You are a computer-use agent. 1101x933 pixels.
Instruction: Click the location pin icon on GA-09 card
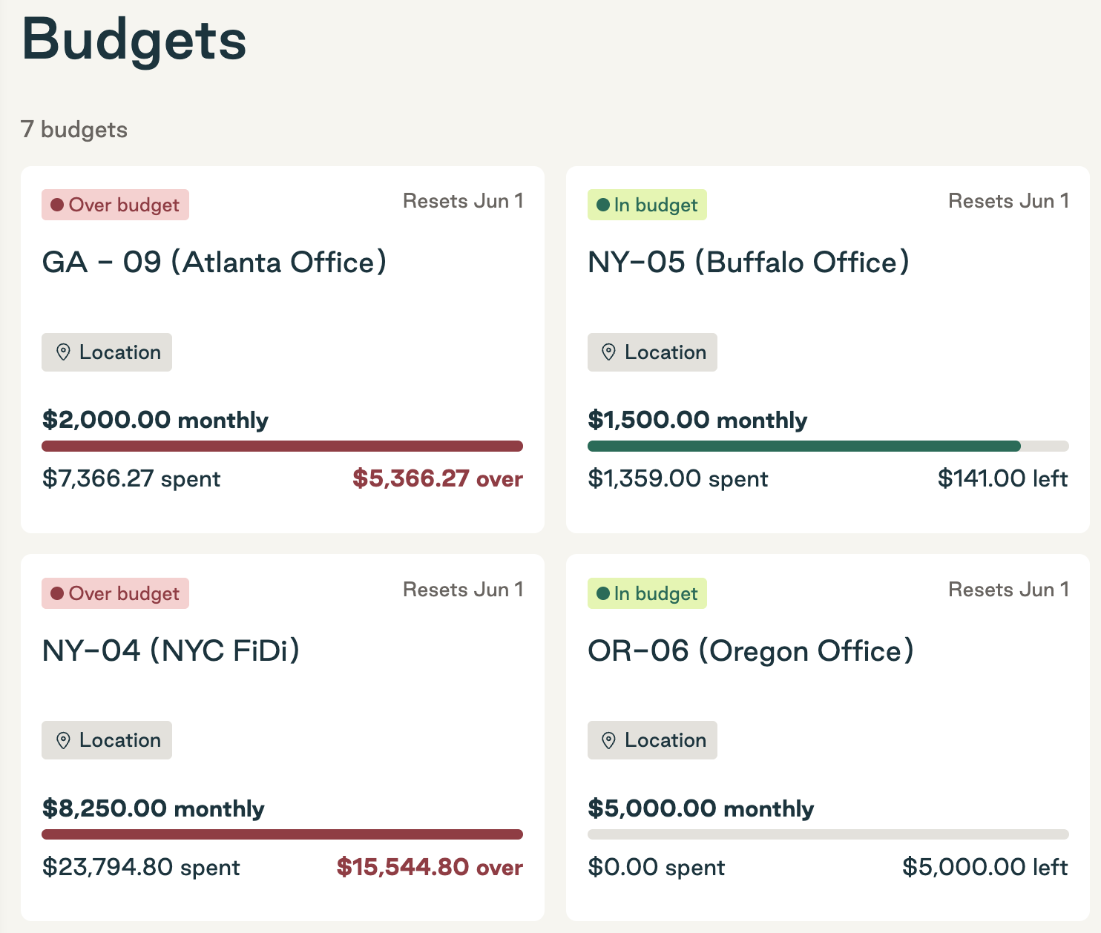pos(63,352)
